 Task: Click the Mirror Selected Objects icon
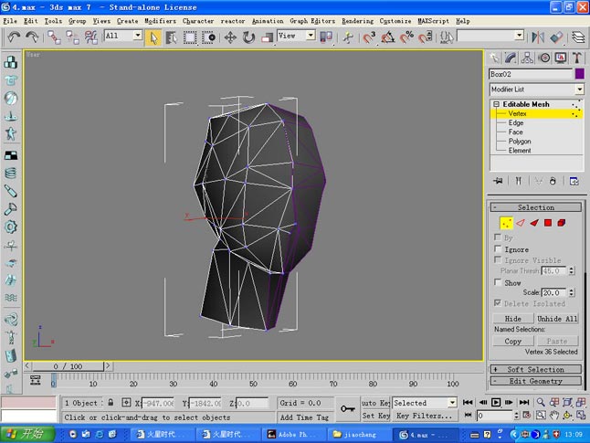[x=538, y=37]
